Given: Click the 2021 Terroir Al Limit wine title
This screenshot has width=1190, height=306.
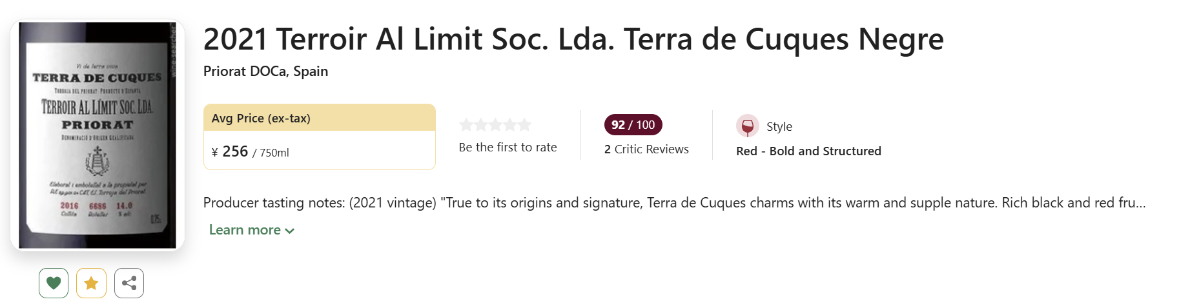Looking at the screenshot, I should click(x=573, y=39).
